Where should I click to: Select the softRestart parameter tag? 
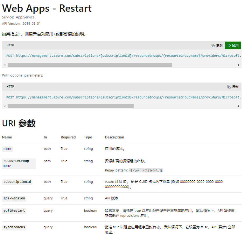(14, 211)
